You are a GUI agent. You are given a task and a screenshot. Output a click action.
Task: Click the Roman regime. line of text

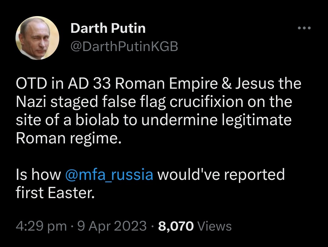coord(68,138)
